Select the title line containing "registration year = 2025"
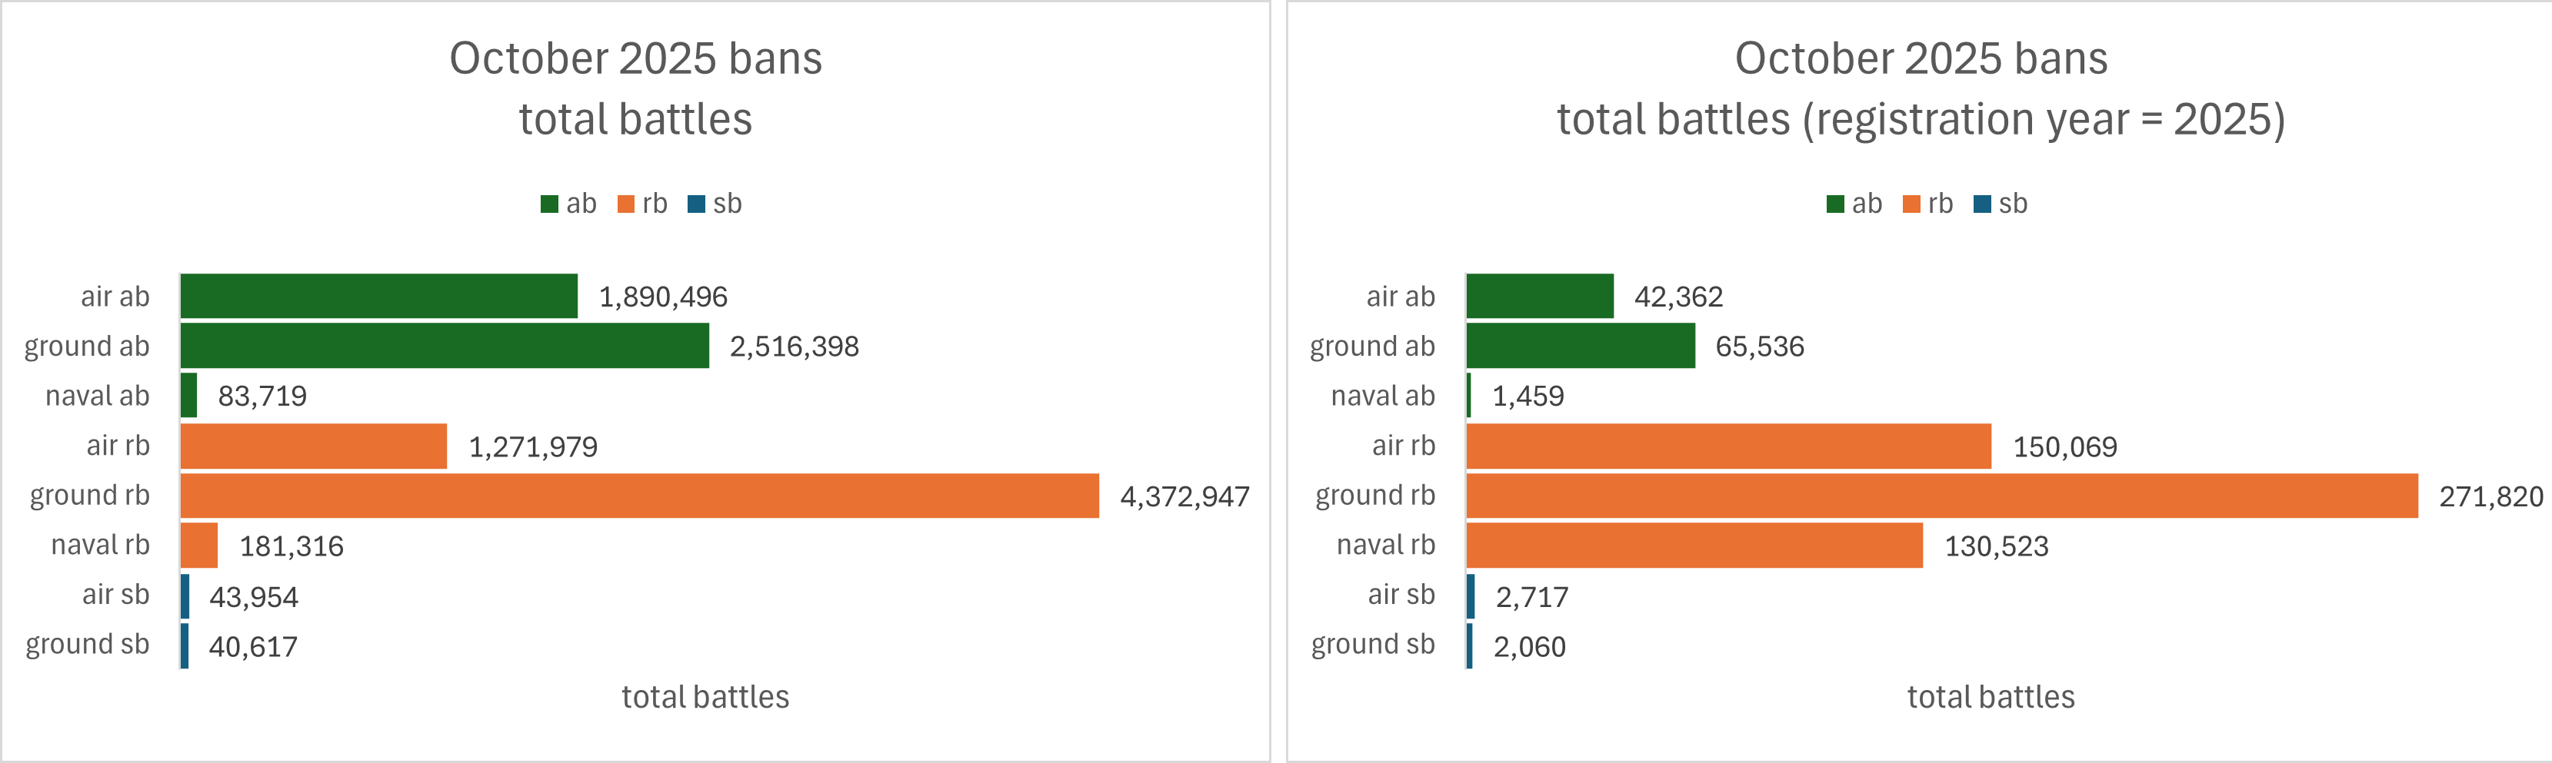 click(1920, 120)
